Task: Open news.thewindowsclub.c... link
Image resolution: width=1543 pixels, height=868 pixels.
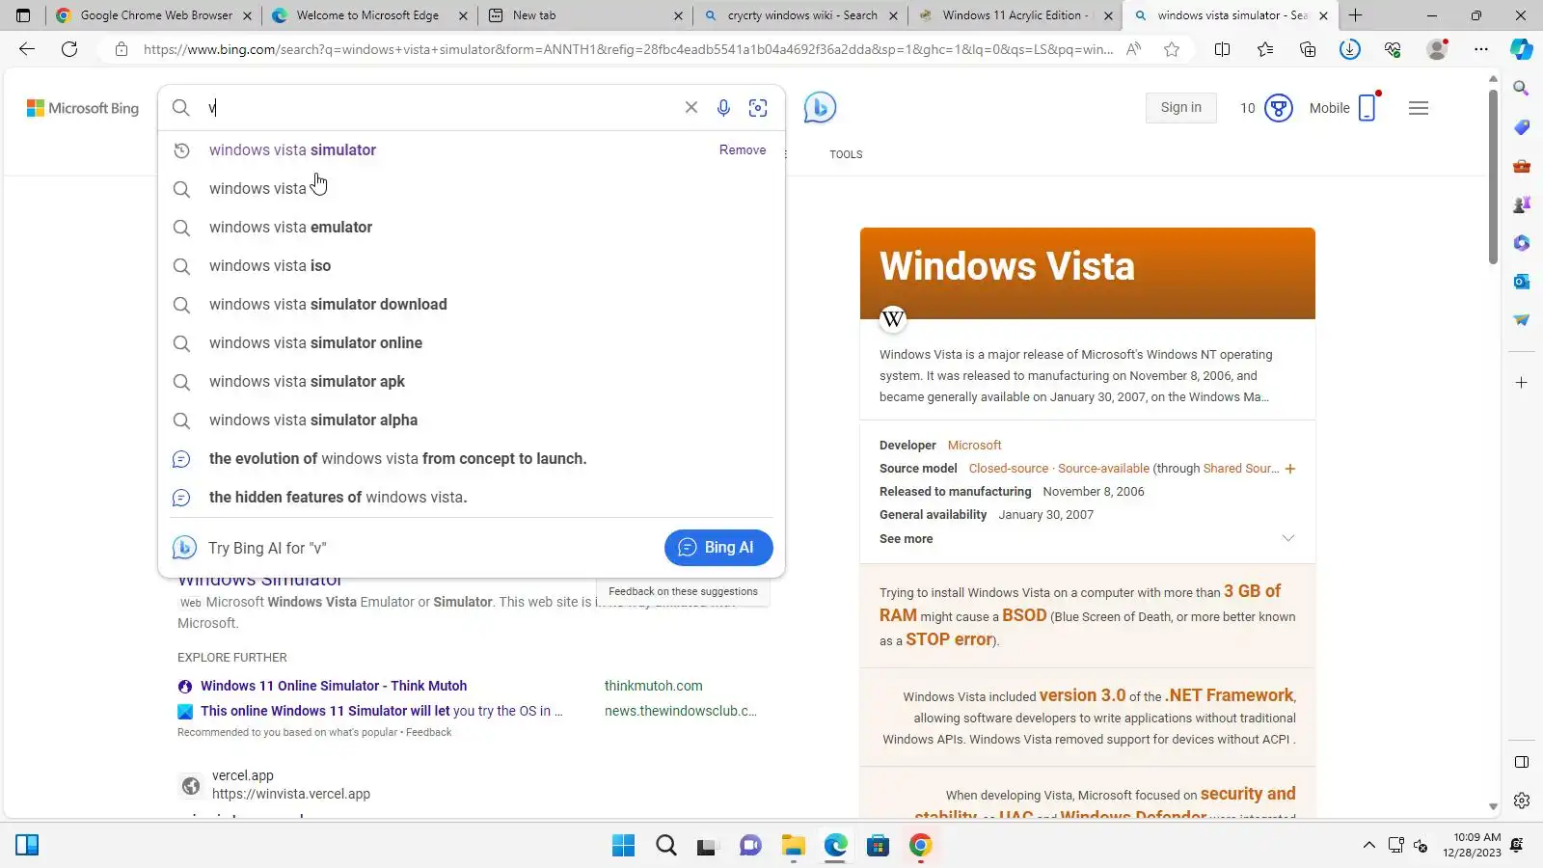Action: click(x=681, y=711)
